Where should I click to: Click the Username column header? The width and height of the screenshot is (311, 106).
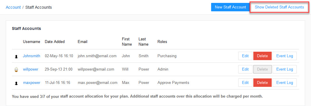[31, 42]
